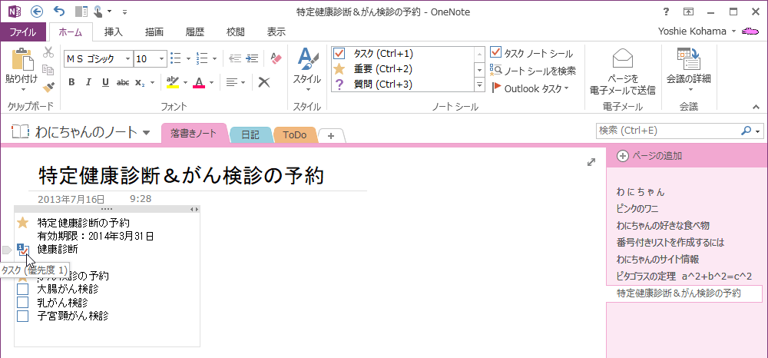
Task: Check the 子宮頸がん検診 task box
Action: (x=23, y=316)
